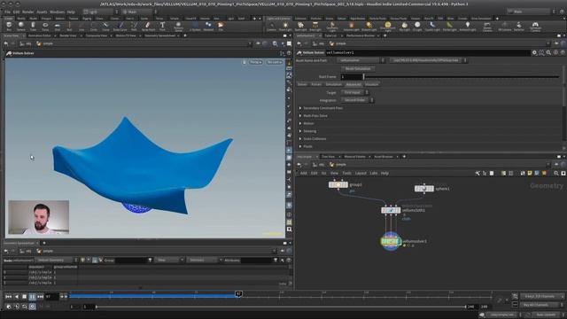The image size is (567, 319).
Task: Select the Tube shelf tool
Action: [x=33, y=26]
